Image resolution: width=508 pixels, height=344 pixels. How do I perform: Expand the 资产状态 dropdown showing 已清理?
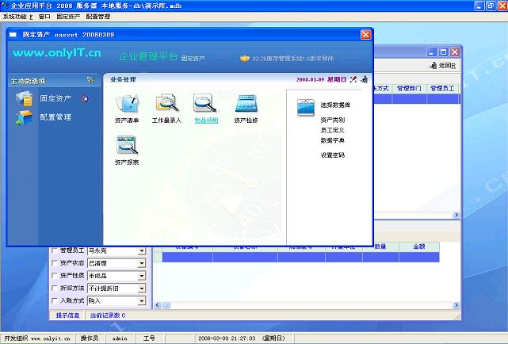[142, 263]
